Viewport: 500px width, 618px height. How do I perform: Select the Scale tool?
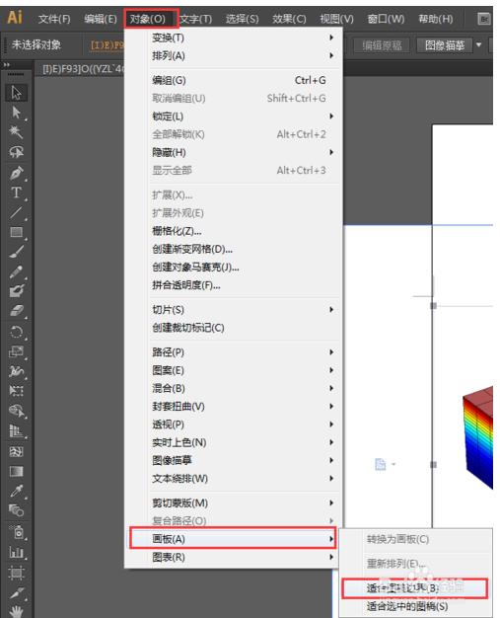(16, 351)
